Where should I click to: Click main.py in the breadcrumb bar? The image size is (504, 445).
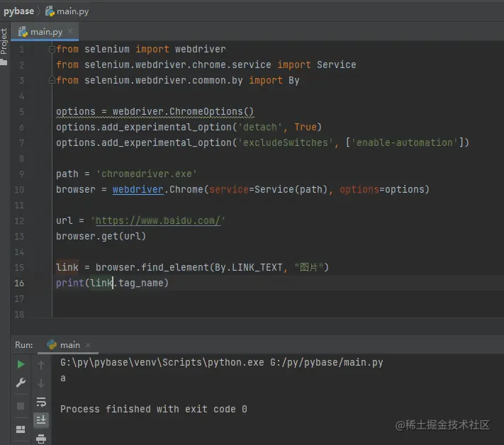coord(67,11)
